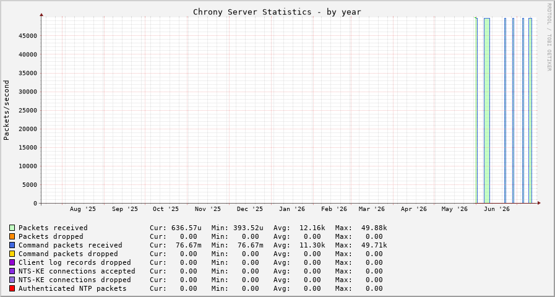Click the Packets received Min value 393.52u
555x297 pixels.
tap(248, 228)
